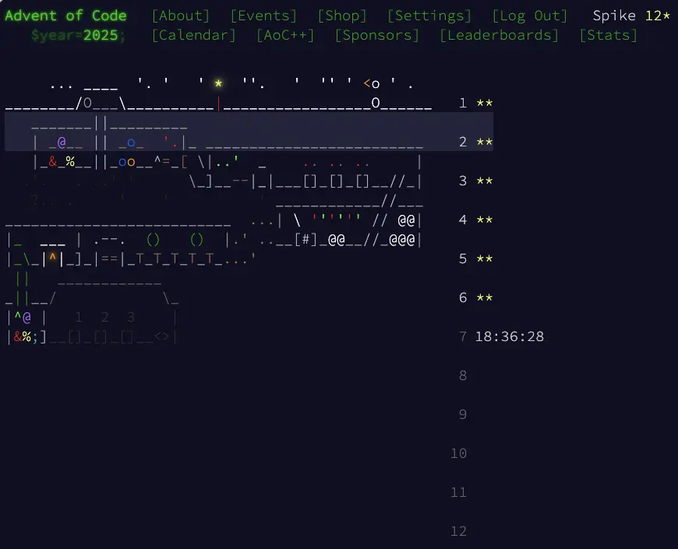Click the Advent of Code title
Image resolution: width=678 pixels, height=549 pixels.
(x=65, y=16)
